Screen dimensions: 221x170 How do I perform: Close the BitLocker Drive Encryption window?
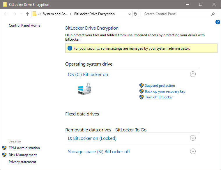(x=214, y=4)
